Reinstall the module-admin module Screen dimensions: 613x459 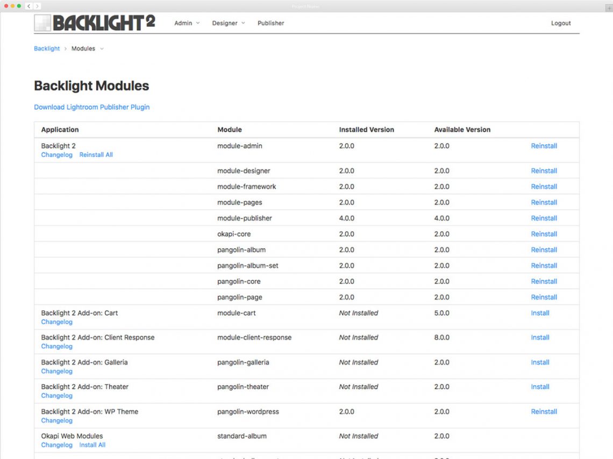coord(544,146)
